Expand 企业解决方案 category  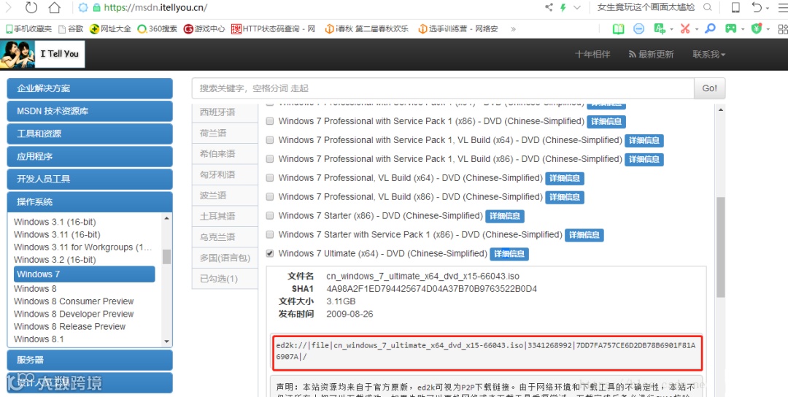tap(90, 88)
